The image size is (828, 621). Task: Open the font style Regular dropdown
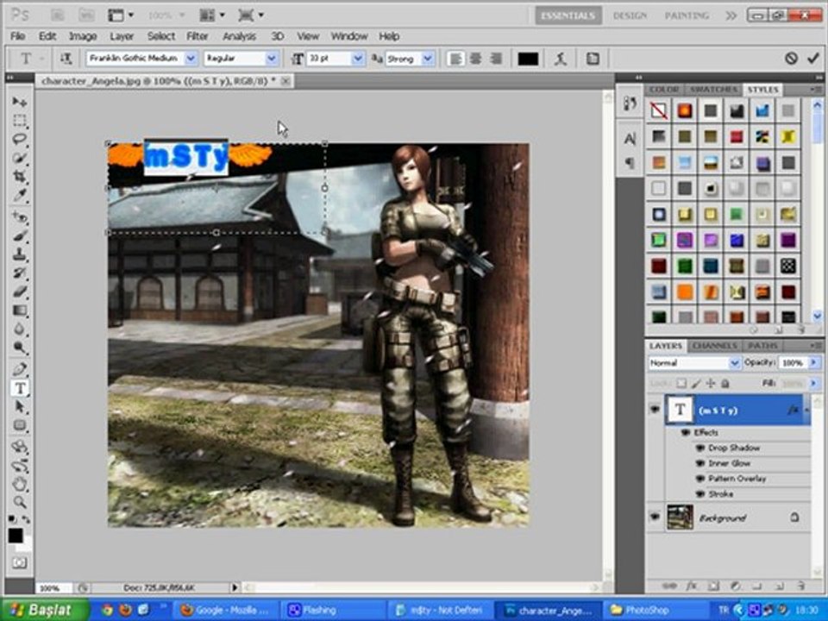(271, 59)
